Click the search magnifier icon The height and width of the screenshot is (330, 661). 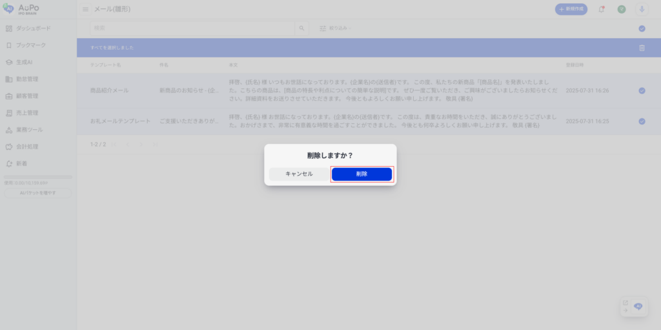(x=301, y=28)
